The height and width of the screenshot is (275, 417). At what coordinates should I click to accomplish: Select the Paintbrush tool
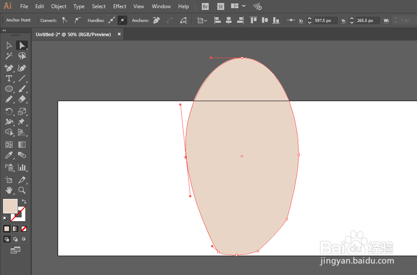click(22, 89)
